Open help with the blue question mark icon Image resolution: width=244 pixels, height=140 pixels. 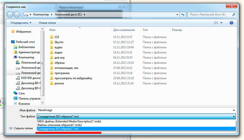click(x=231, y=23)
